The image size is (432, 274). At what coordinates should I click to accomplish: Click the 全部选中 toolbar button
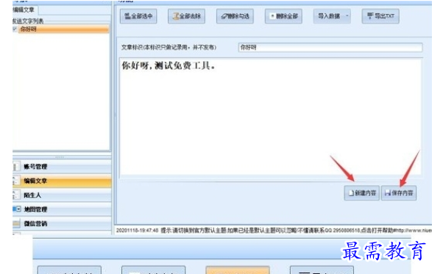[138, 16]
